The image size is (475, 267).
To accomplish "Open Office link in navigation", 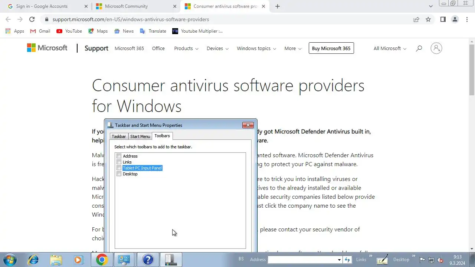I will 158,49.
